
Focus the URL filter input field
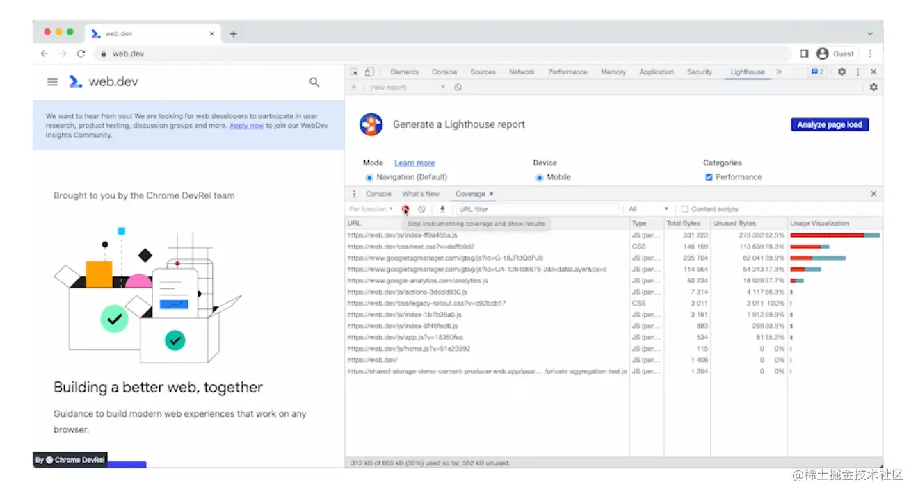click(x=537, y=209)
